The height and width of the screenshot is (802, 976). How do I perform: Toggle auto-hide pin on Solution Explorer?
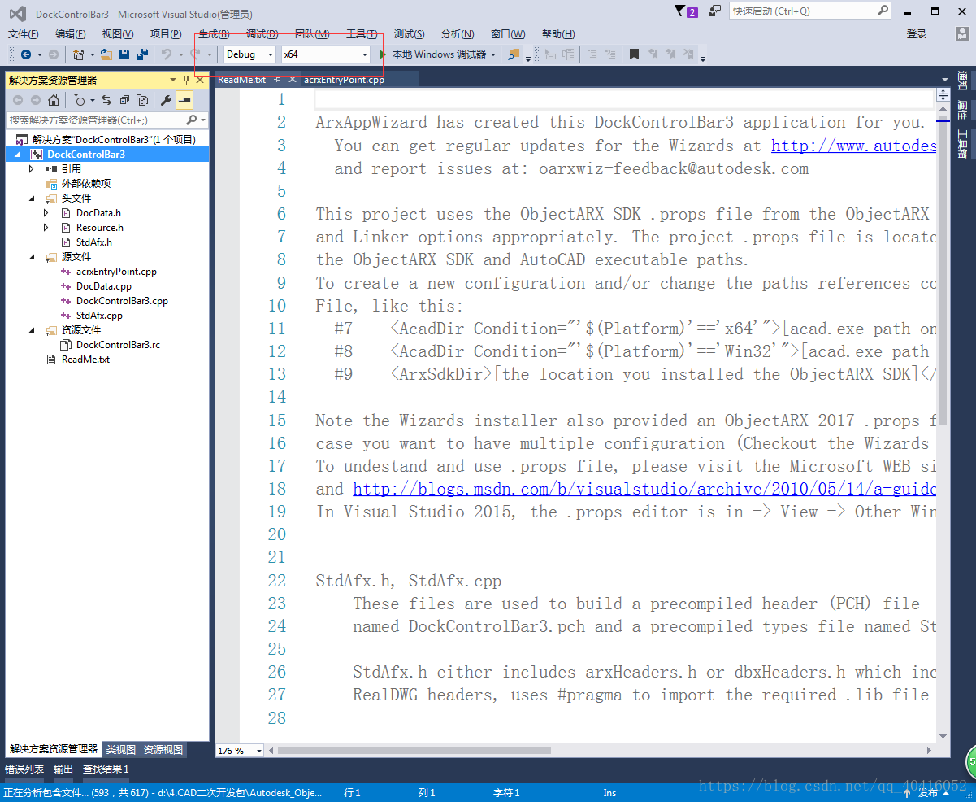[186, 80]
